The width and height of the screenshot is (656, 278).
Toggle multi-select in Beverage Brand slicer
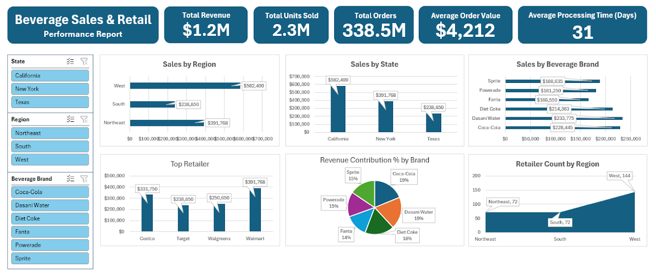pos(71,179)
